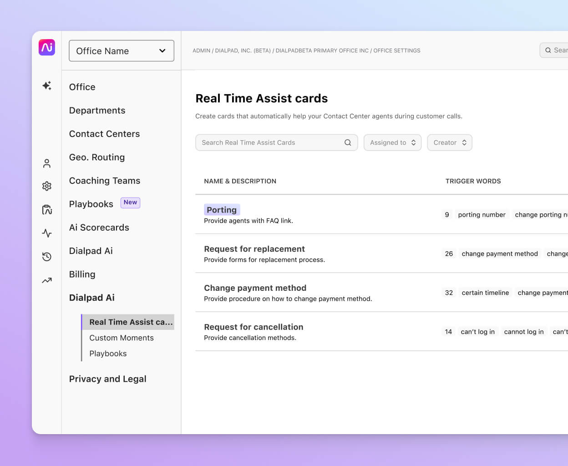Screen dimensions: 568x466
Task: Select the sparkle Ai assistant icon
Action: (46, 86)
